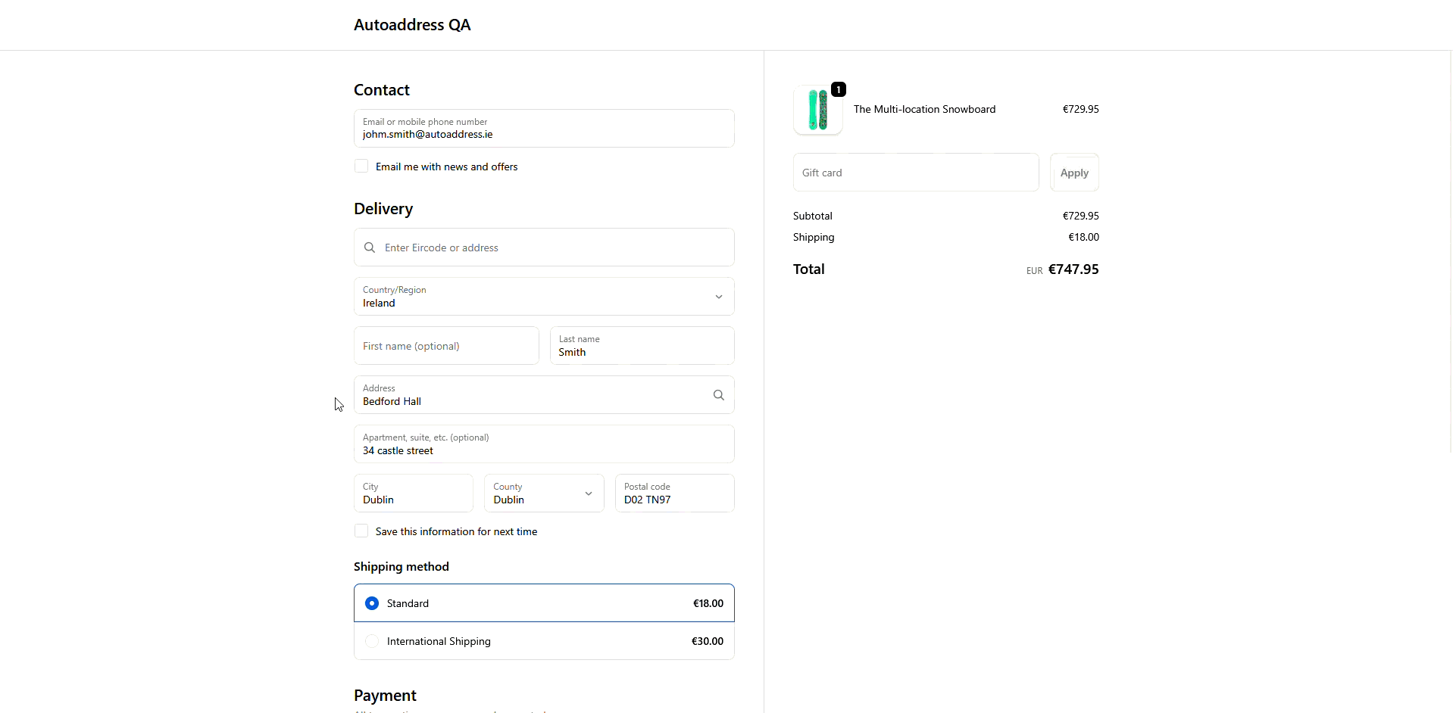Screen dimensions: 1453x713
Task: Click the Enter Eircode or address field
Action: [553, 248]
